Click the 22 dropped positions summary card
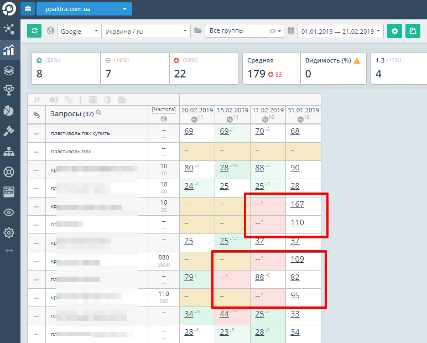 click(204, 68)
